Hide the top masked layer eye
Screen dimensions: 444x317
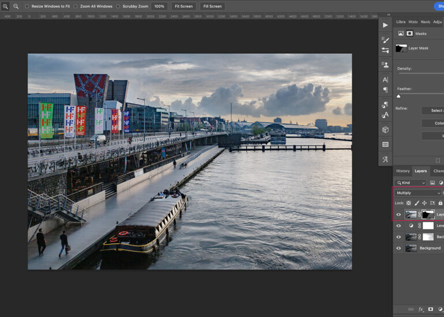(398, 214)
